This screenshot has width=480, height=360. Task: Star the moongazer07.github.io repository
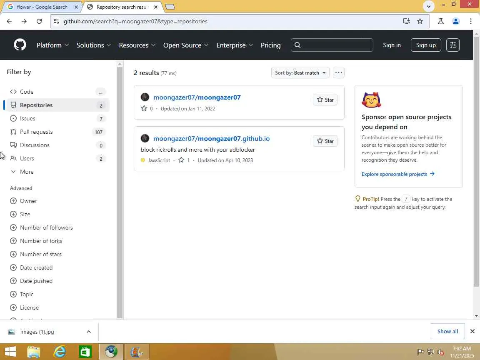click(325, 141)
